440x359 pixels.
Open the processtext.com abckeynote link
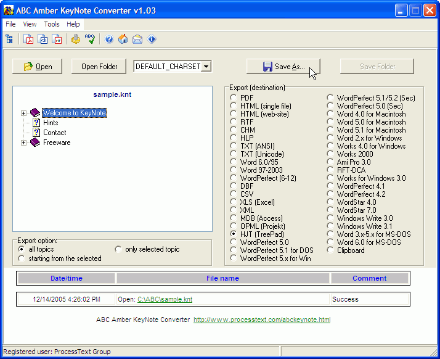pos(261,320)
